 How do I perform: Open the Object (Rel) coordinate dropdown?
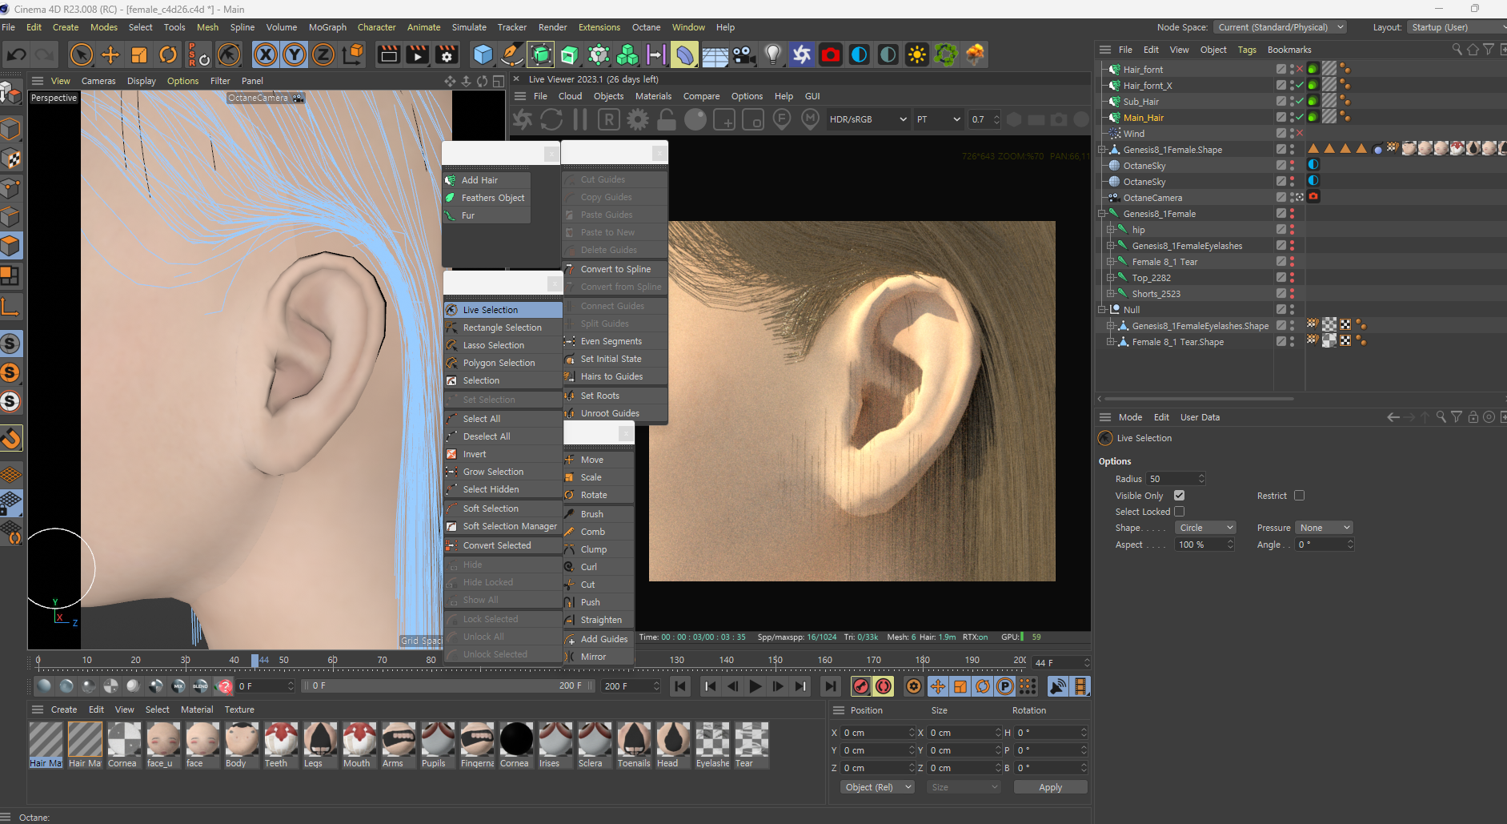pyautogui.click(x=878, y=787)
